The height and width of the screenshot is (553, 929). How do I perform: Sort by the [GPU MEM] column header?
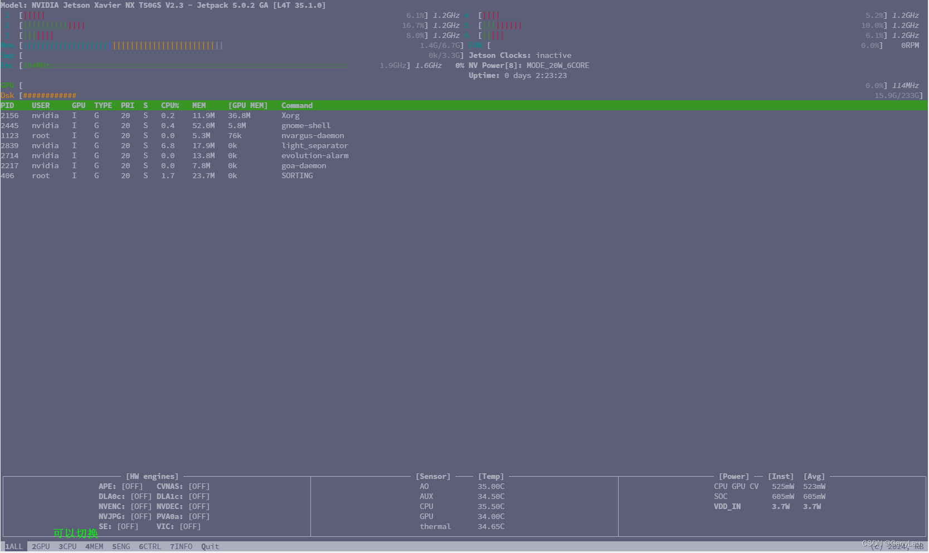pos(248,105)
